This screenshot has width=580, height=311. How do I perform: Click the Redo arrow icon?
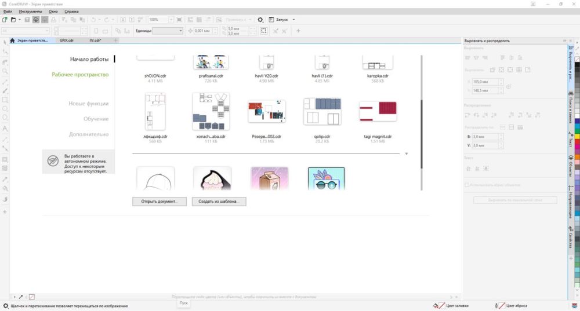click(x=107, y=20)
